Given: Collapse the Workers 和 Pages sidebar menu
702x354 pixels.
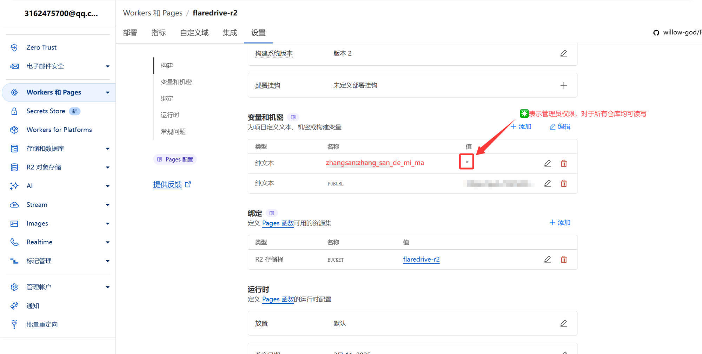Looking at the screenshot, I should [x=107, y=92].
